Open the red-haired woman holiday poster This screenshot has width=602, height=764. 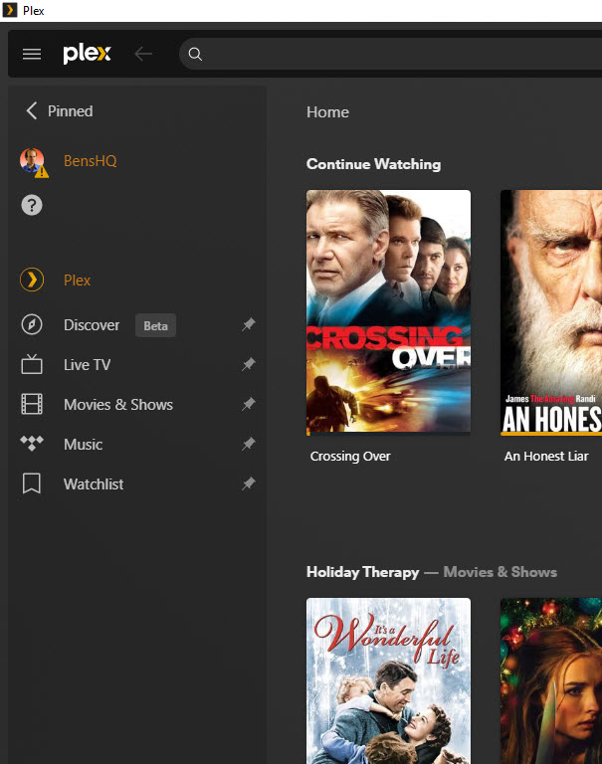[551, 680]
